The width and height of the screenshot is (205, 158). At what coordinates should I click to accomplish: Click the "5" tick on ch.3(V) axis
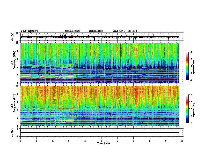point(18,129)
